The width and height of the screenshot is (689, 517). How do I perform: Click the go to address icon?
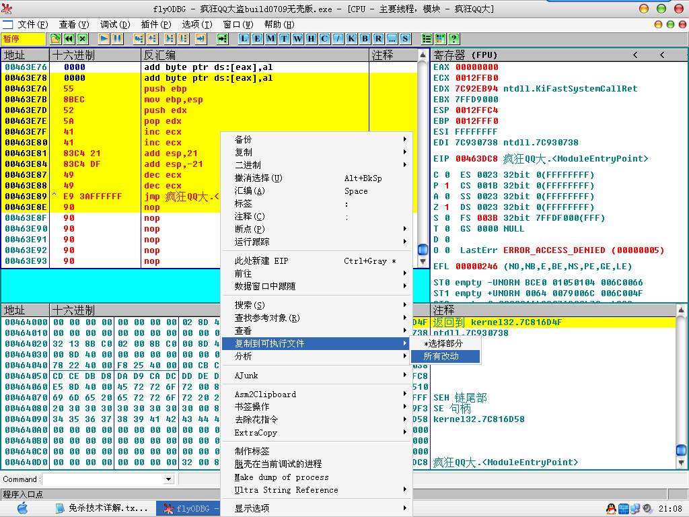click(223, 38)
